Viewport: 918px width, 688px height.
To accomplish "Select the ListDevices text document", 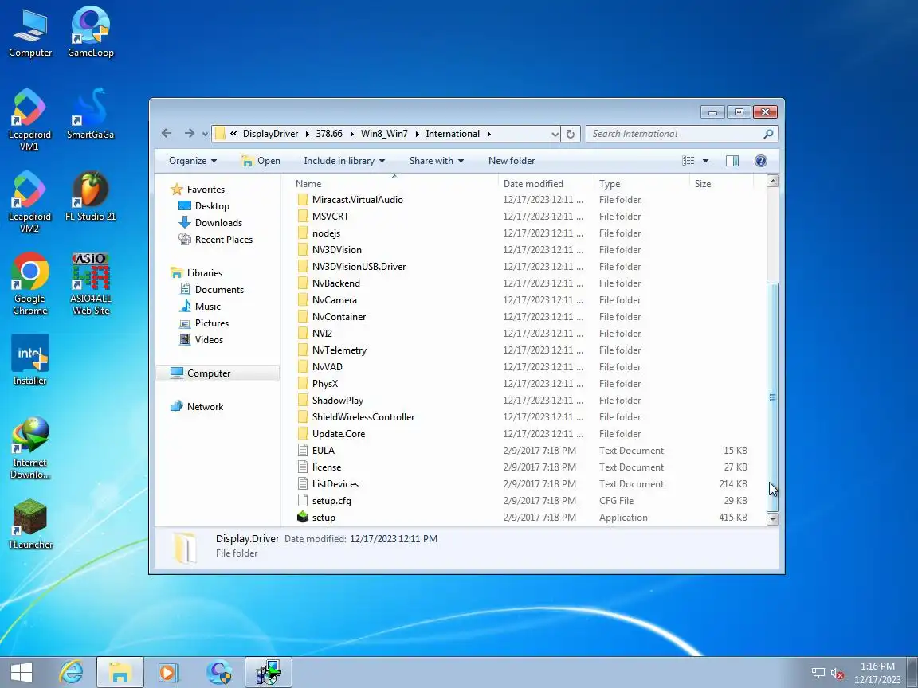I will pos(328,484).
